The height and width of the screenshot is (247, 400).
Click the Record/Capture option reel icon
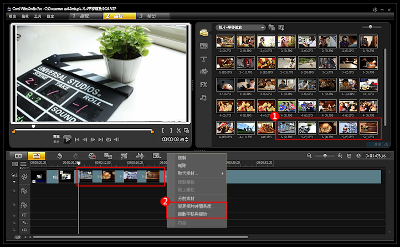(92, 156)
